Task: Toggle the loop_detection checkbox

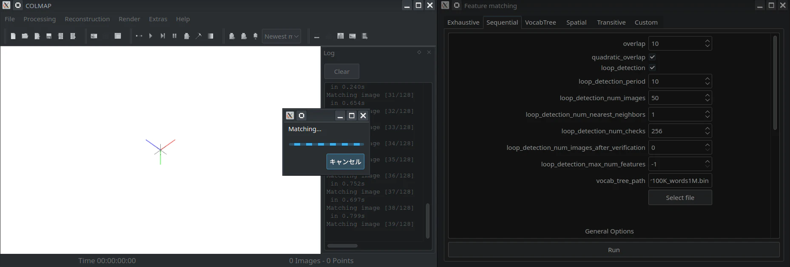Action: click(652, 67)
